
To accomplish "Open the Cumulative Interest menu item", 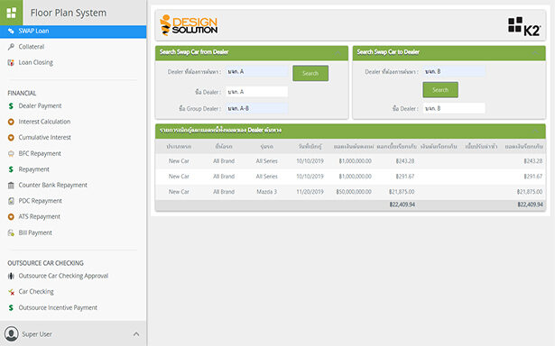I will click(44, 138).
